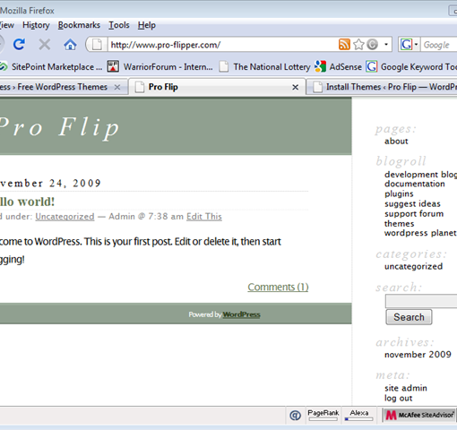Screen dimensions: 457x430
Task: Close the Free WordPress Themes tab
Action: tap(117, 87)
